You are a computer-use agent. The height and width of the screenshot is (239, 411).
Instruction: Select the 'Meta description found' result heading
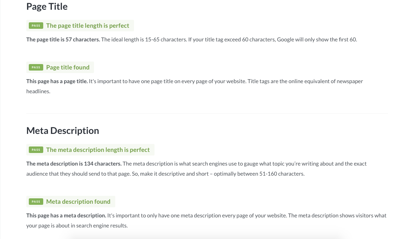click(78, 202)
